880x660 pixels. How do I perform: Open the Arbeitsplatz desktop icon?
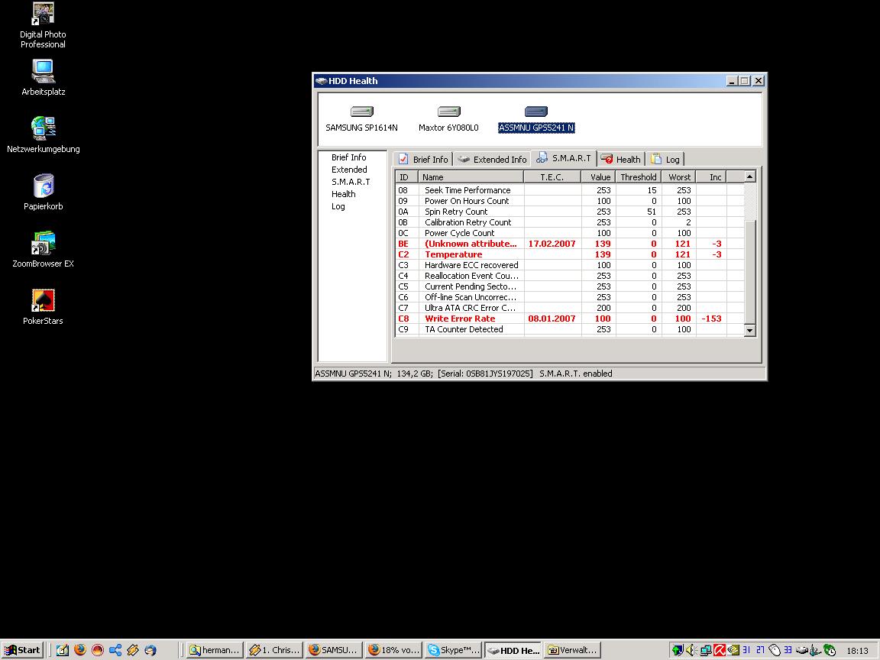coord(43,77)
